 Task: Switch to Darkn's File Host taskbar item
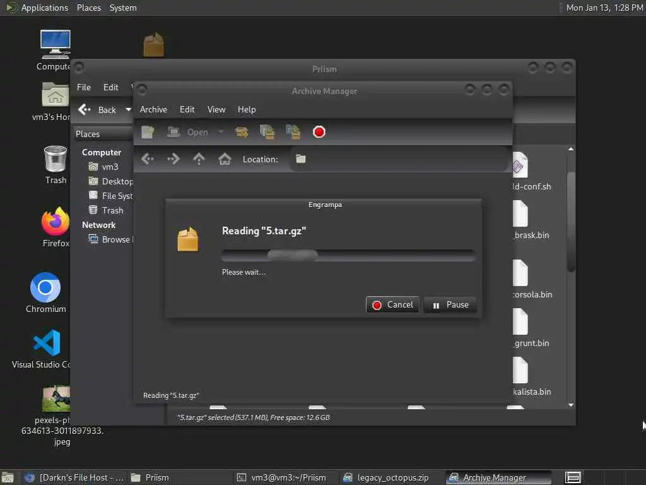tap(74, 477)
